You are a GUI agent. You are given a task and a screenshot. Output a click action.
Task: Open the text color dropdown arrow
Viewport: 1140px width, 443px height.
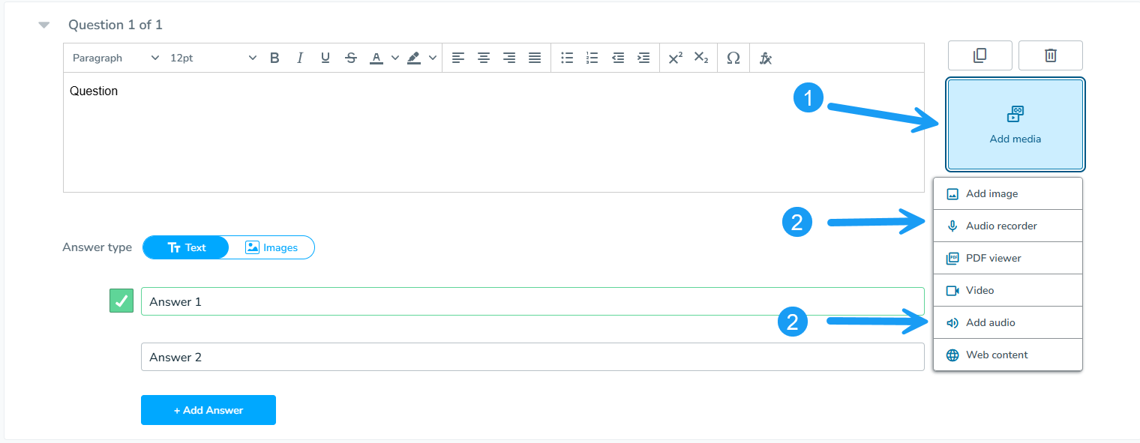[x=395, y=58]
